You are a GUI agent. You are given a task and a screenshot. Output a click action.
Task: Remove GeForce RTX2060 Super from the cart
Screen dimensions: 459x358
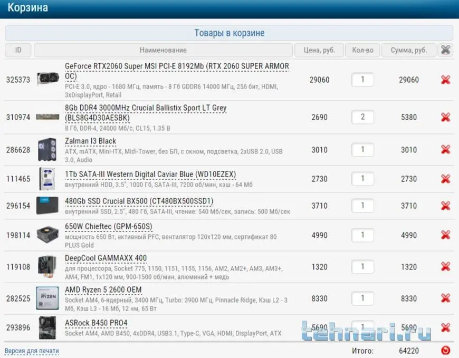pyautogui.click(x=445, y=80)
